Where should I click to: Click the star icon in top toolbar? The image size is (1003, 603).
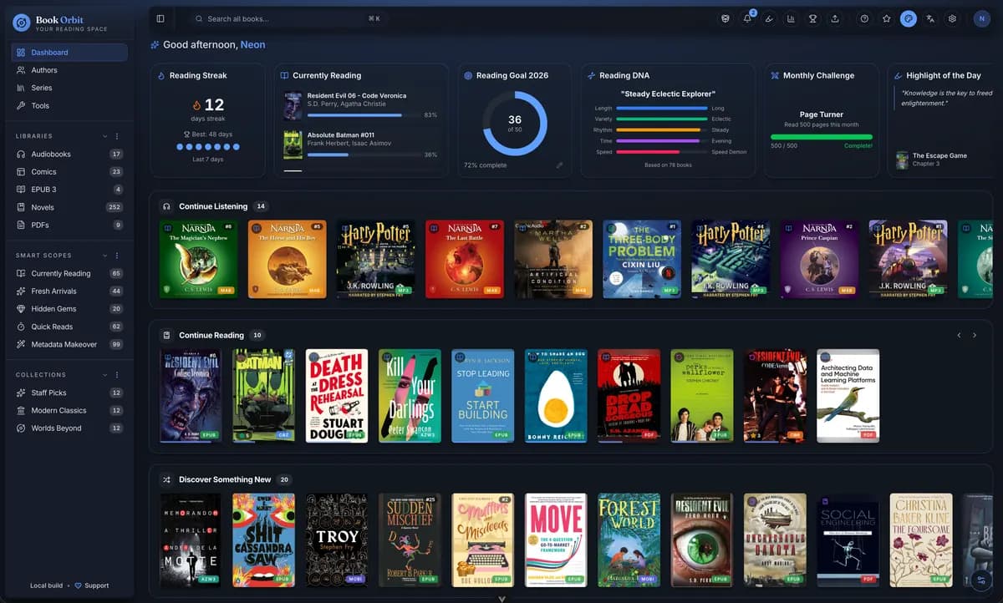tap(887, 18)
